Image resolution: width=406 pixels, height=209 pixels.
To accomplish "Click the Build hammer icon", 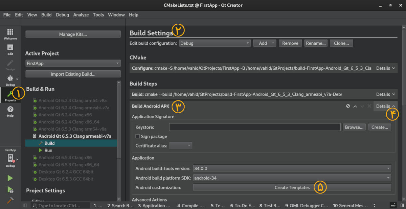I will pyautogui.click(x=10, y=201).
